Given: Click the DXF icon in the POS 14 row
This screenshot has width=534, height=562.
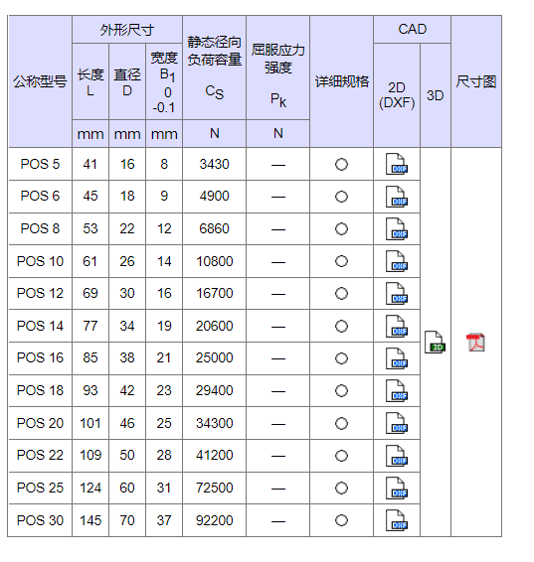Looking at the screenshot, I should point(397,326).
